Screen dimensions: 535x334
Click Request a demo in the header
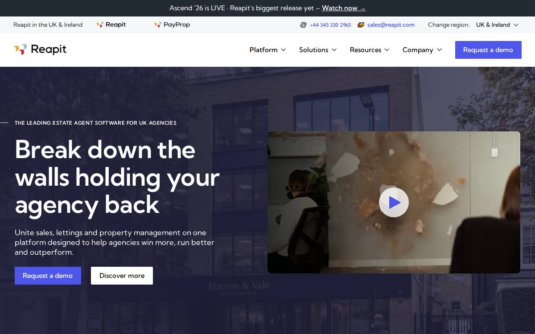pyautogui.click(x=488, y=50)
